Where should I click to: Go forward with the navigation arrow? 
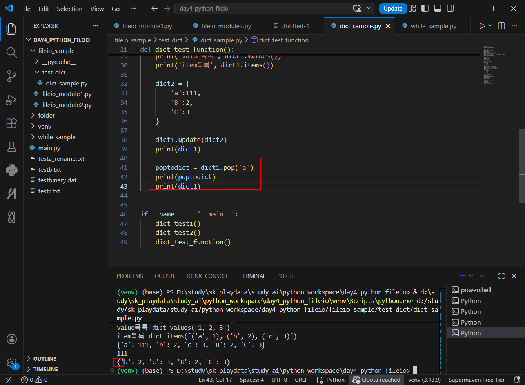click(x=167, y=8)
